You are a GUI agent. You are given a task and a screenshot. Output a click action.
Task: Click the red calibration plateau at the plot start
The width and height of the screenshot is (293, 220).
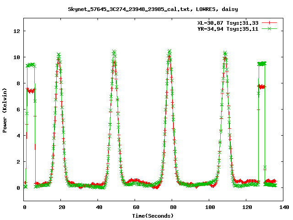[x=31, y=91]
